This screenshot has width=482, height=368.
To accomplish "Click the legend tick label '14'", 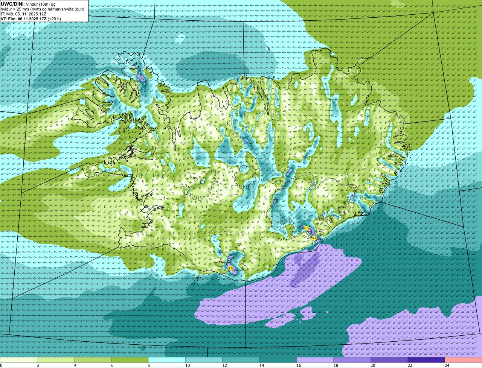I will point(261,365).
